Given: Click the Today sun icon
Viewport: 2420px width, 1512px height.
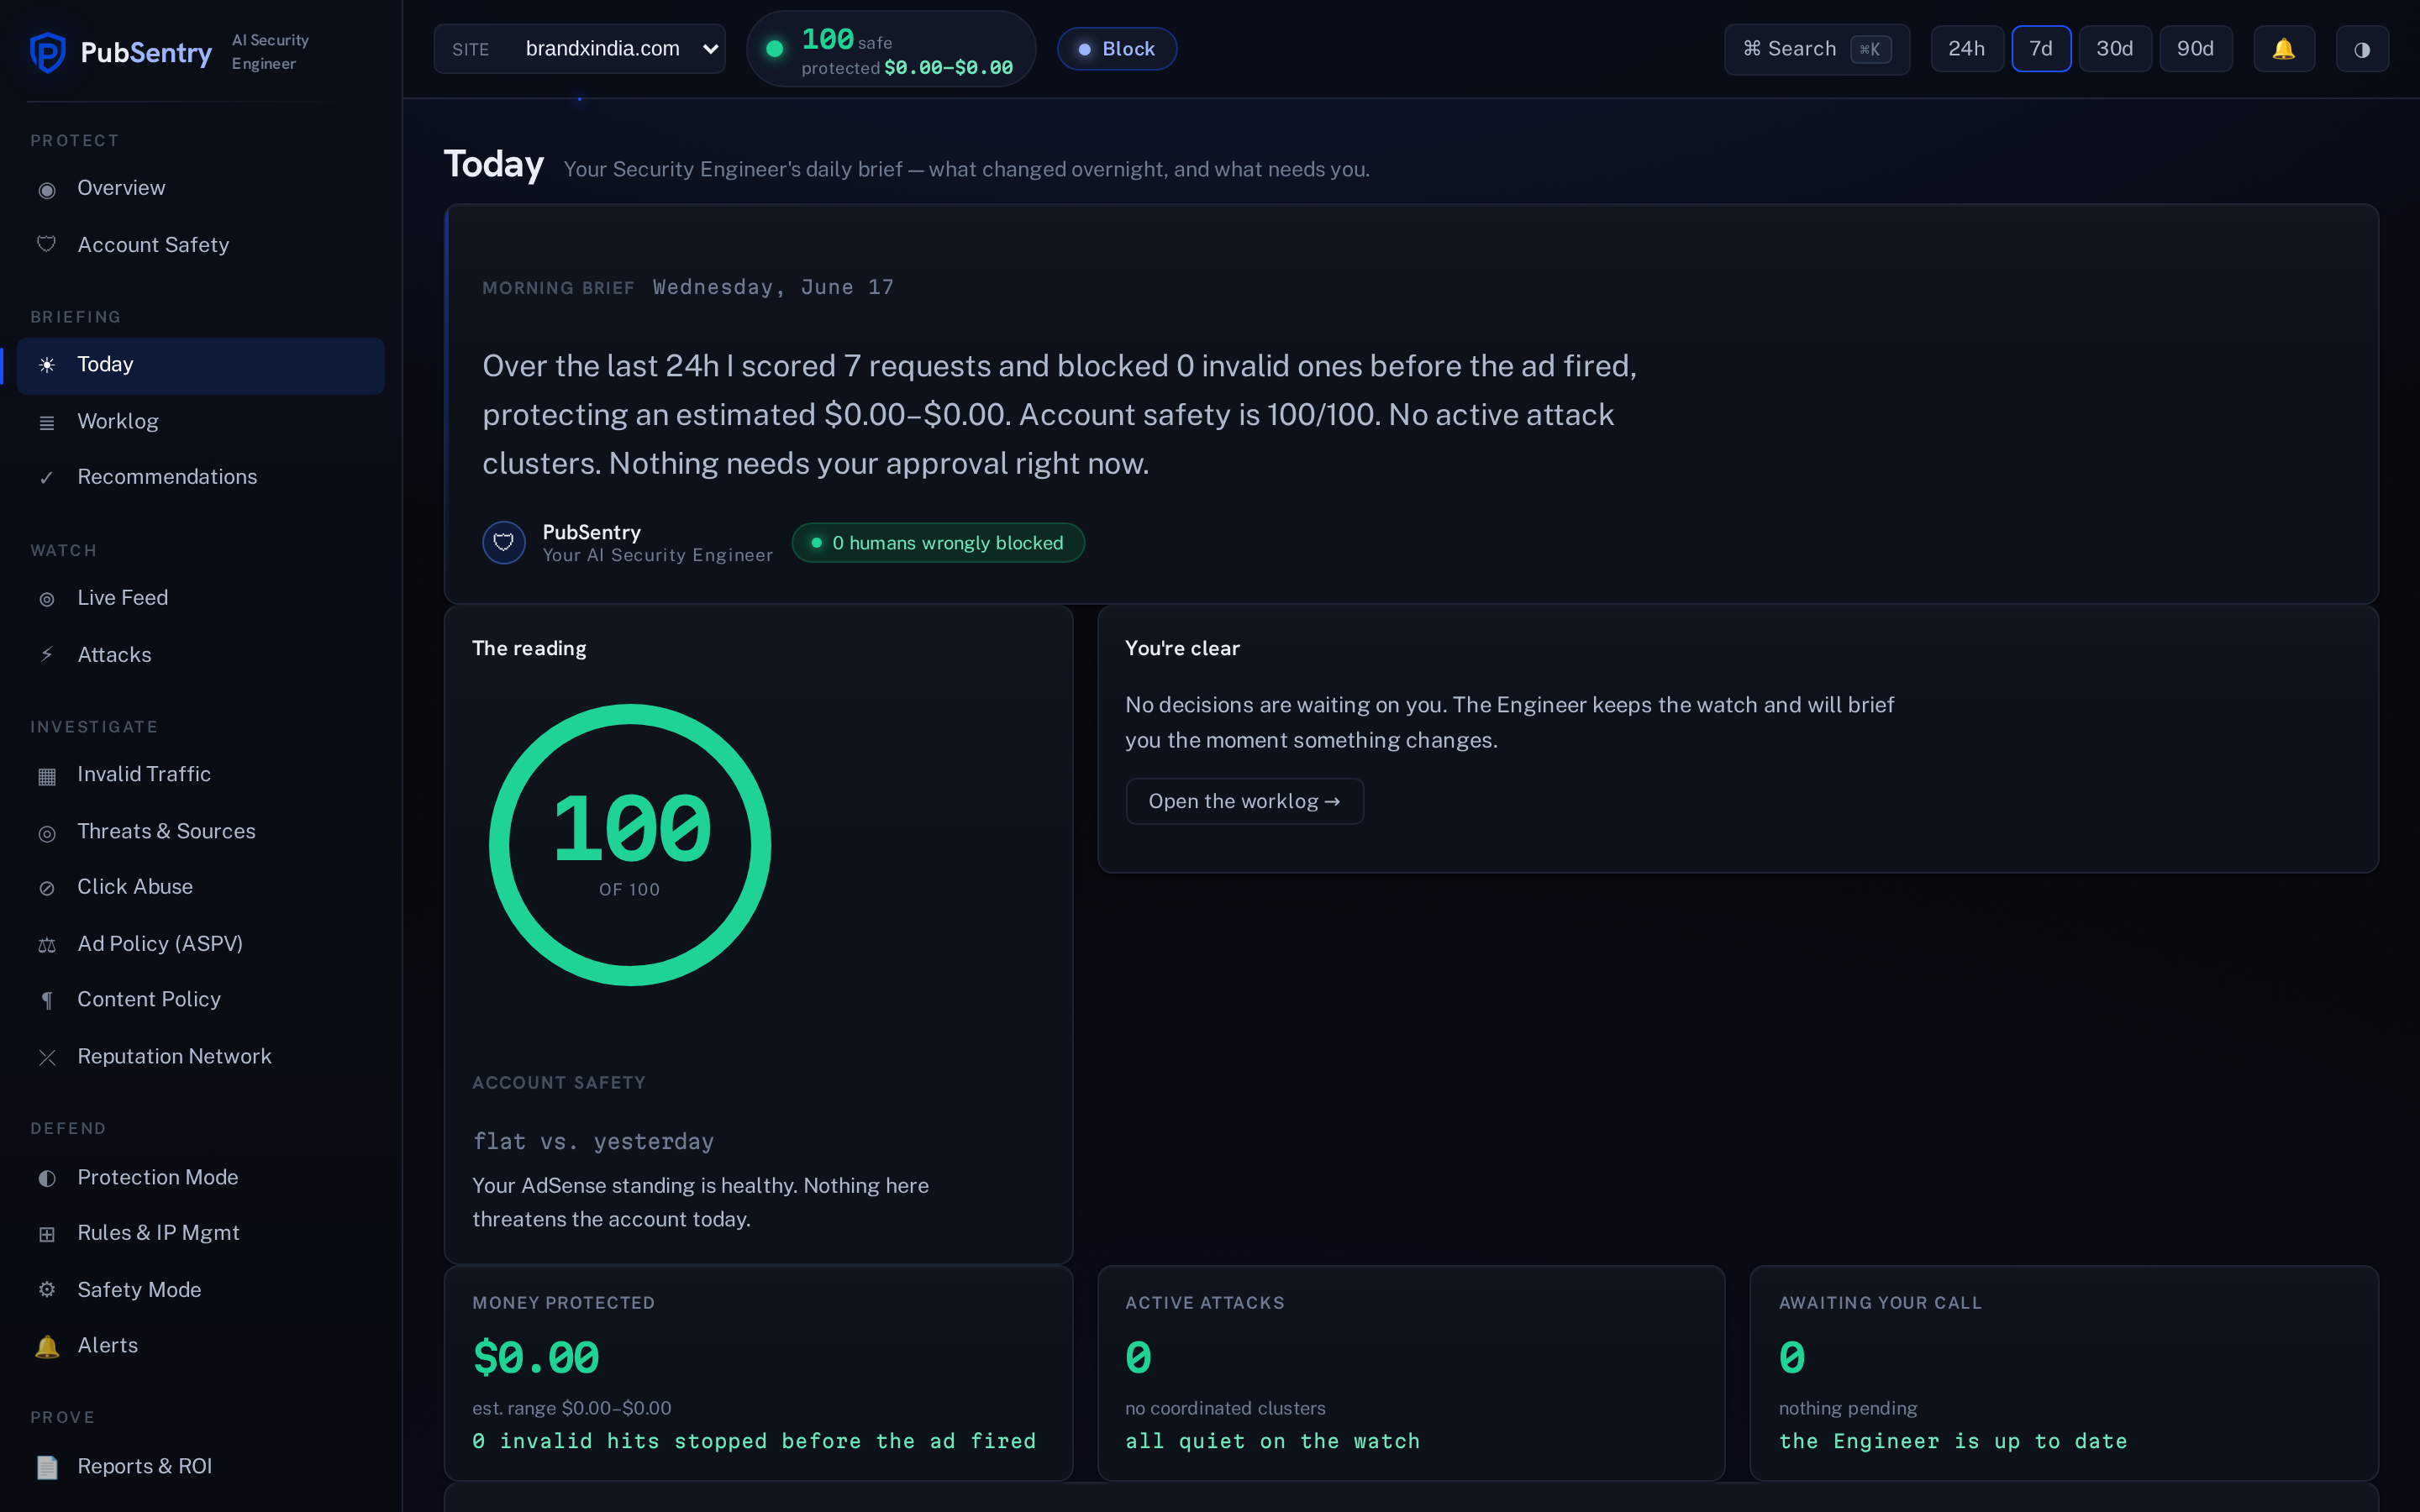Looking at the screenshot, I should pos(47,365).
